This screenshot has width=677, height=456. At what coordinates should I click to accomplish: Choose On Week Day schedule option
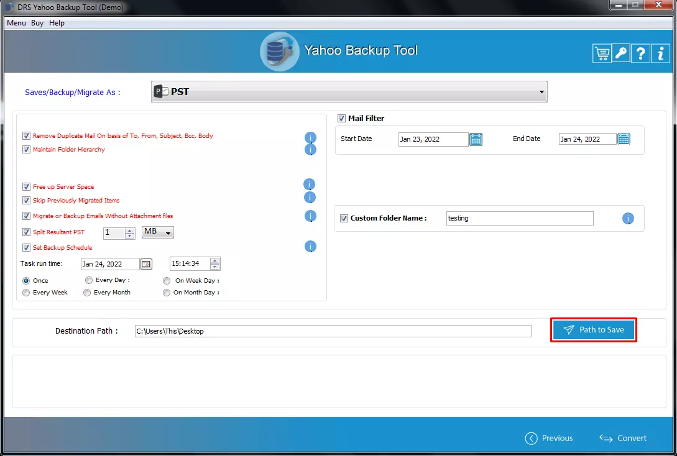tap(167, 281)
